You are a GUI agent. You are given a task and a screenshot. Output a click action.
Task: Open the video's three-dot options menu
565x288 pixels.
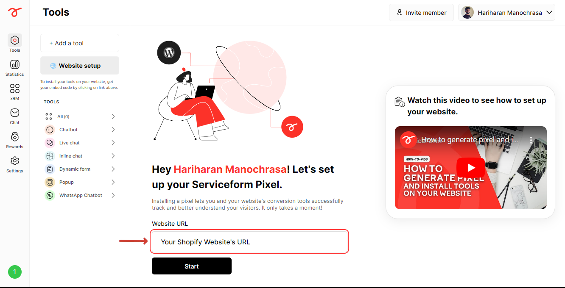pos(531,140)
